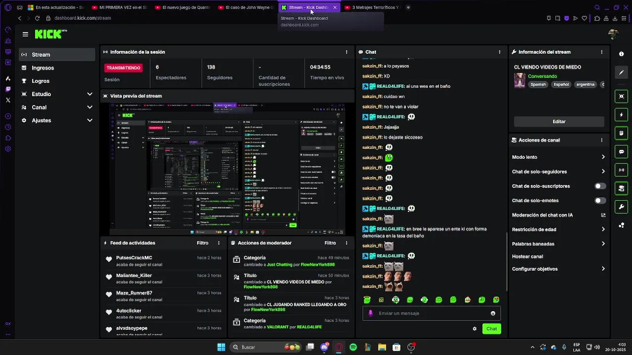The height and width of the screenshot is (355, 632).
Task: Click the Enviar un mensaje input field
Action: 432,313
